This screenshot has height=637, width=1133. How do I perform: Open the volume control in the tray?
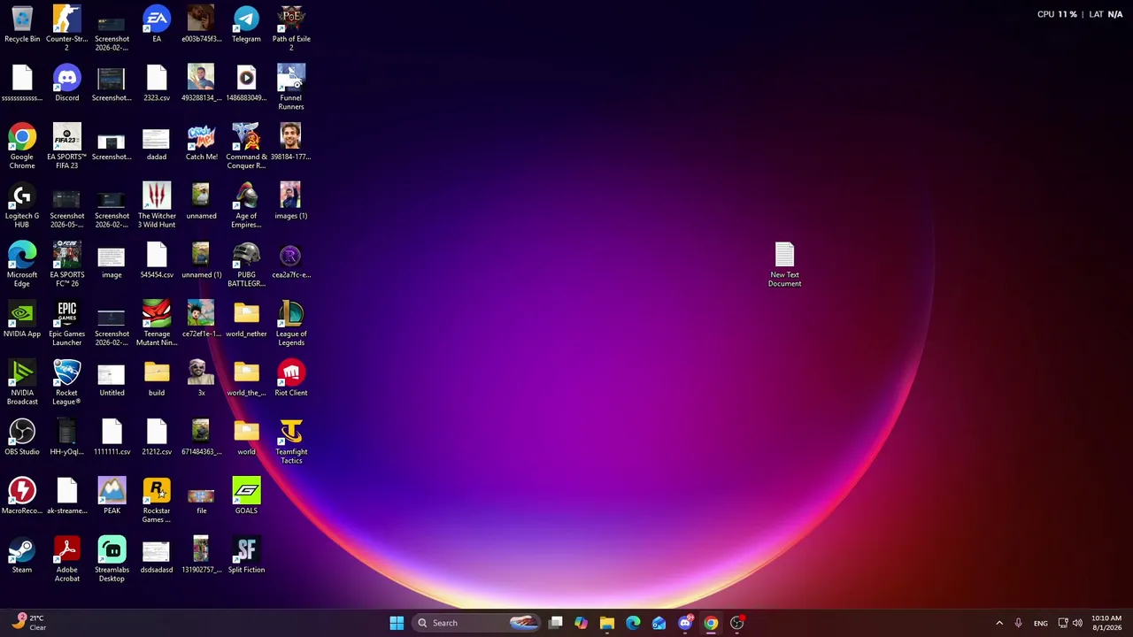[1077, 623]
